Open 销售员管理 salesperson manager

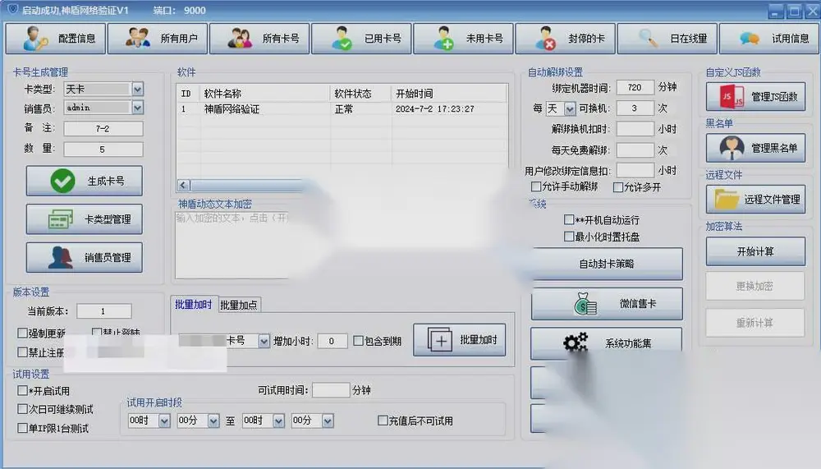click(x=85, y=257)
